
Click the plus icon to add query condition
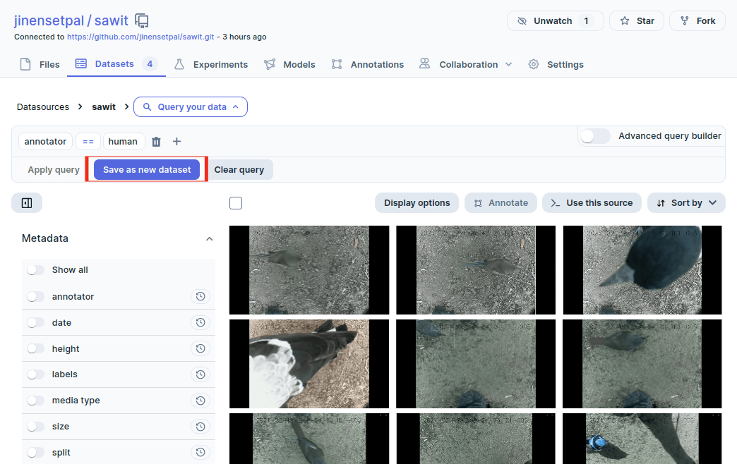176,142
